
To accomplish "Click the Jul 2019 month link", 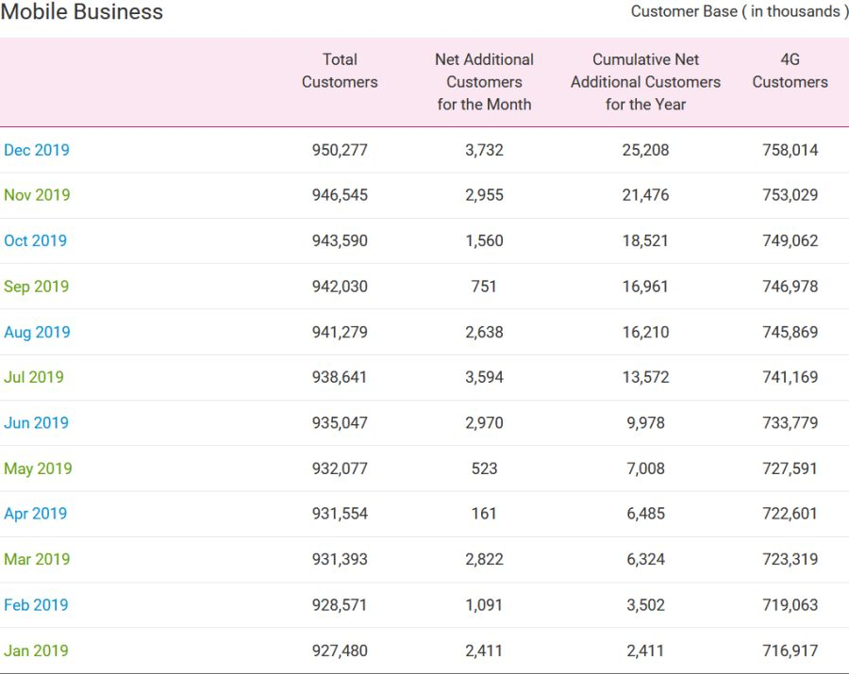I will (34, 377).
